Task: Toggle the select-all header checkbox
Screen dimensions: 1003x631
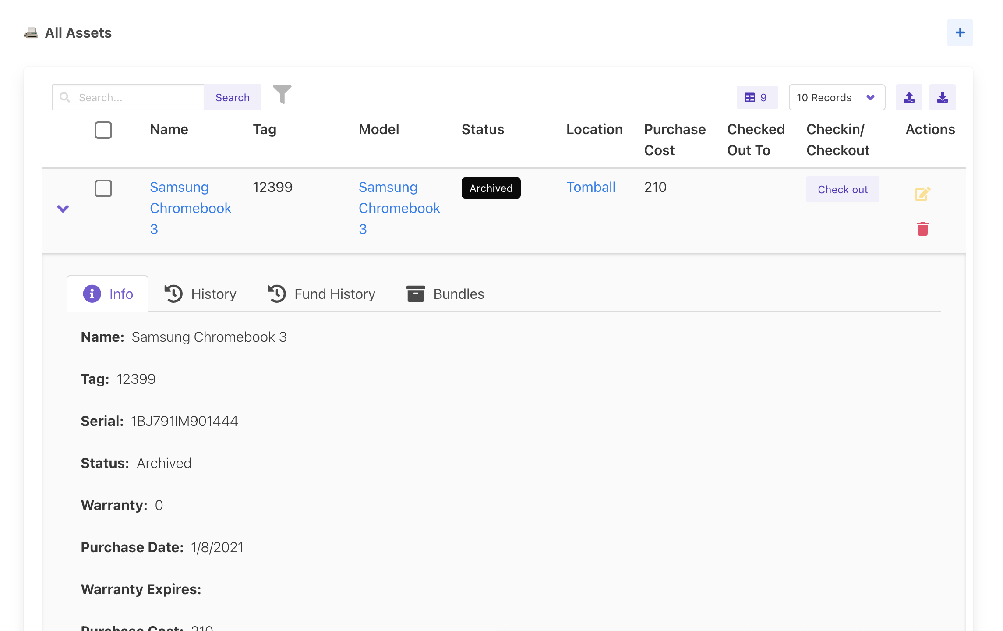Action: pyautogui.click(x=103, y=130)
